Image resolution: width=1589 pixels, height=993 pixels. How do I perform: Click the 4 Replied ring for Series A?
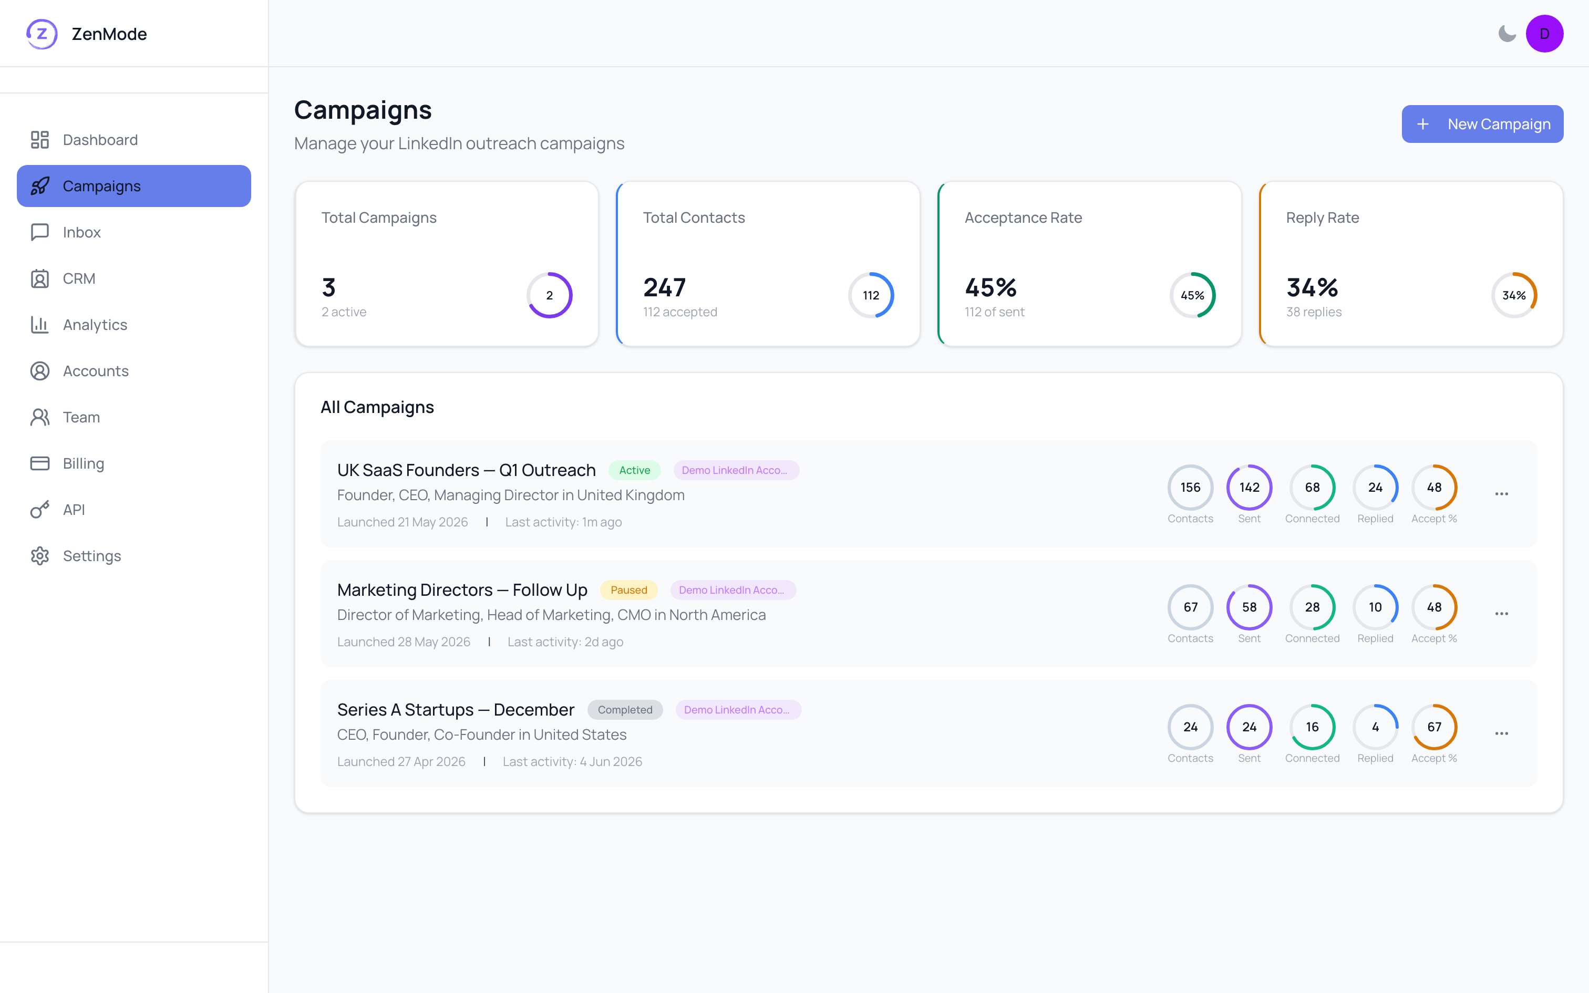[x=1375, y=727]
